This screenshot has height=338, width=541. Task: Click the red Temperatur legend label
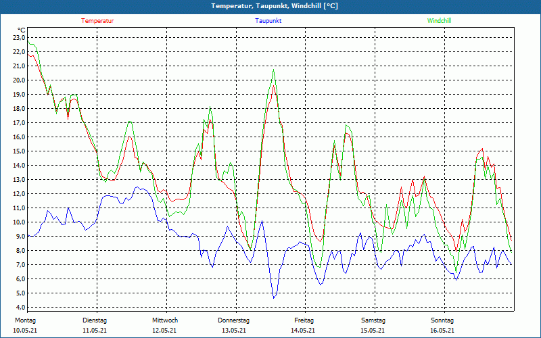point(97,21)
